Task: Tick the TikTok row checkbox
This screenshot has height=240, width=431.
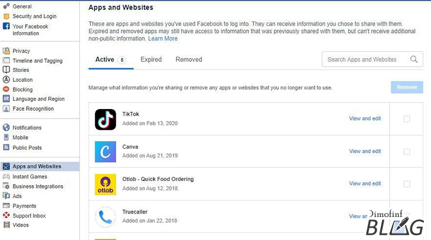Action: click(407, 119)
